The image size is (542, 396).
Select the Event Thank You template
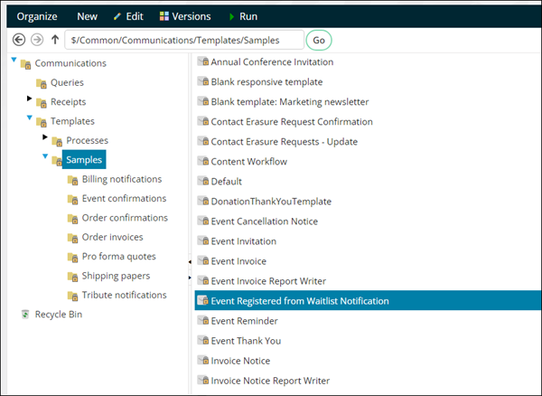coord(246,341)
